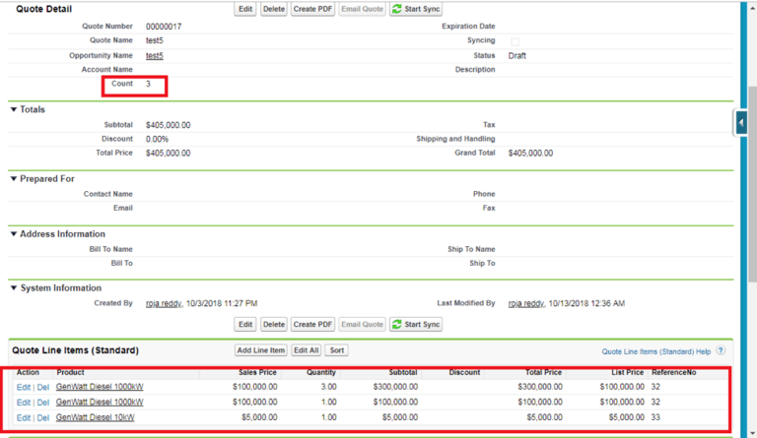Image resolution: width=757 pixels, height=438 pixels.
Task: Collapse the Totals section
Action: [x=14, y=110]
